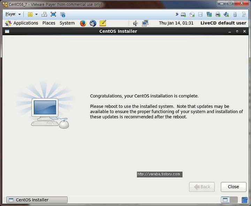Maximize the CentOS Installer window
This screenshot has height=206, width=251.
[x=237, y=31]
